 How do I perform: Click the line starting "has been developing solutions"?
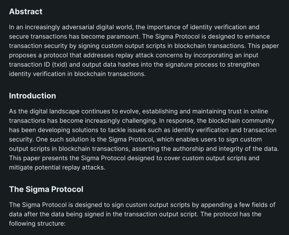tap(143, 130)
